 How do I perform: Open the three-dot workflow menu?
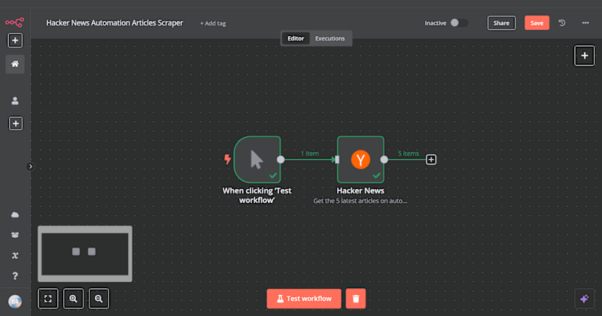tap(585, 23)
